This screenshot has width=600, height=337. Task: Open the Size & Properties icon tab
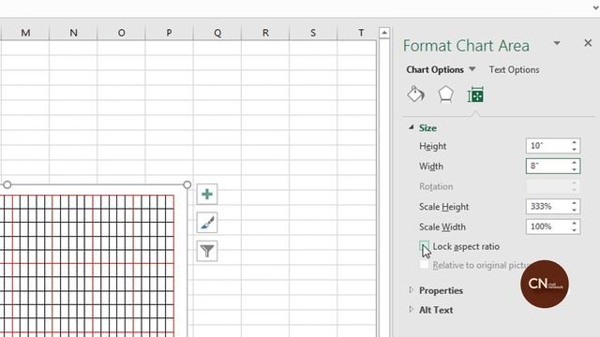pyautogui.click(x=475, y=95)
